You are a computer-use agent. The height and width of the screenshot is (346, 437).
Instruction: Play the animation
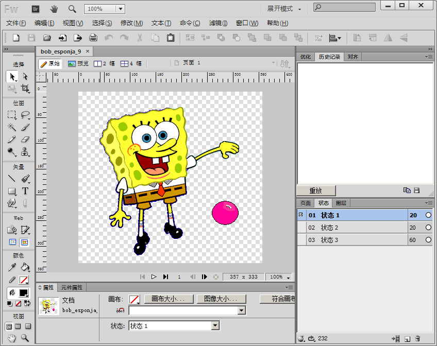click(x=154, y=276)
